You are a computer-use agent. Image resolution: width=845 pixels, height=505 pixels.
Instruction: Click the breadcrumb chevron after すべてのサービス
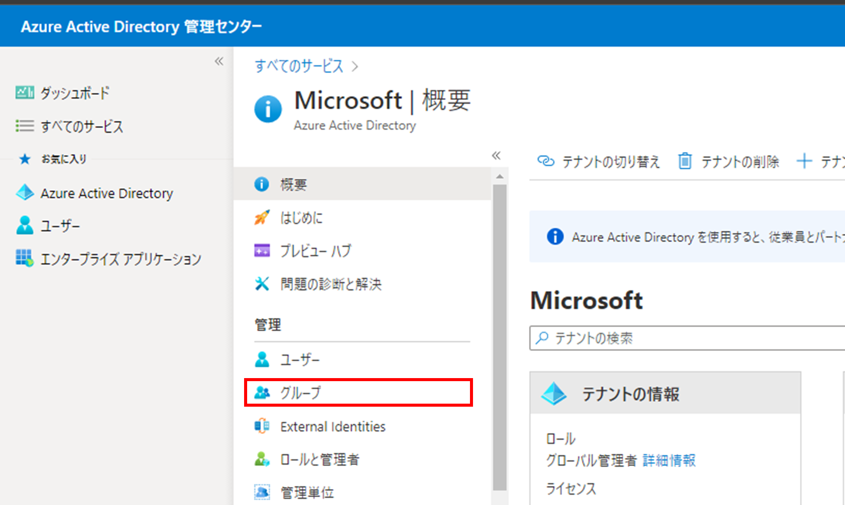pyautogui.click(x=355, y=67)
